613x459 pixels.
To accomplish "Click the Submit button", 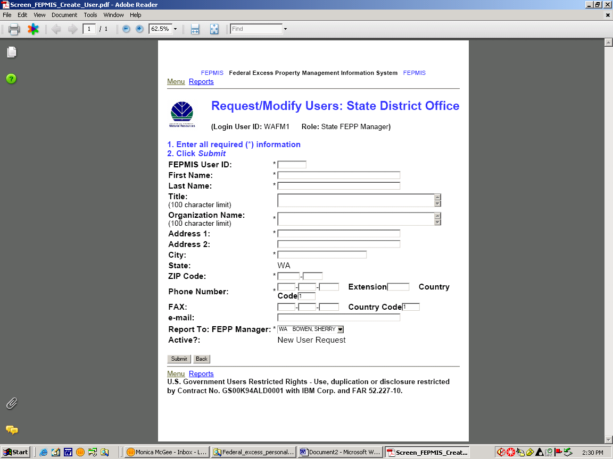I will pos(179,359).
